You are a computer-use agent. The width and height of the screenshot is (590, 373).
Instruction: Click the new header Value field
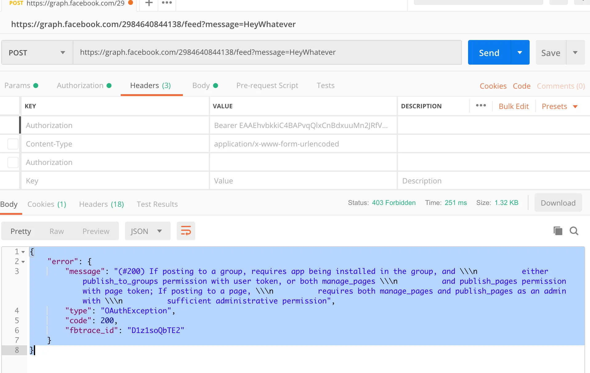click(303, 181)
